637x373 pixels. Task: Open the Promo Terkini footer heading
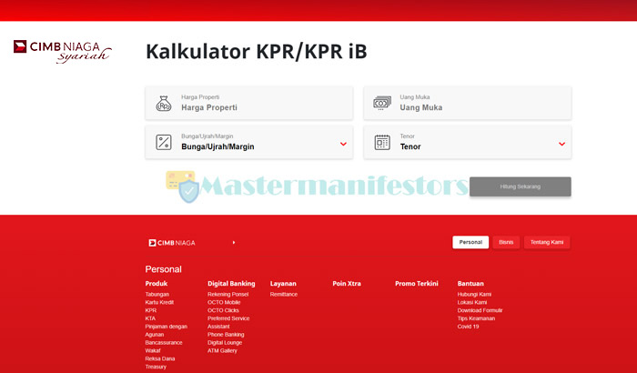(x=417, y=284)
